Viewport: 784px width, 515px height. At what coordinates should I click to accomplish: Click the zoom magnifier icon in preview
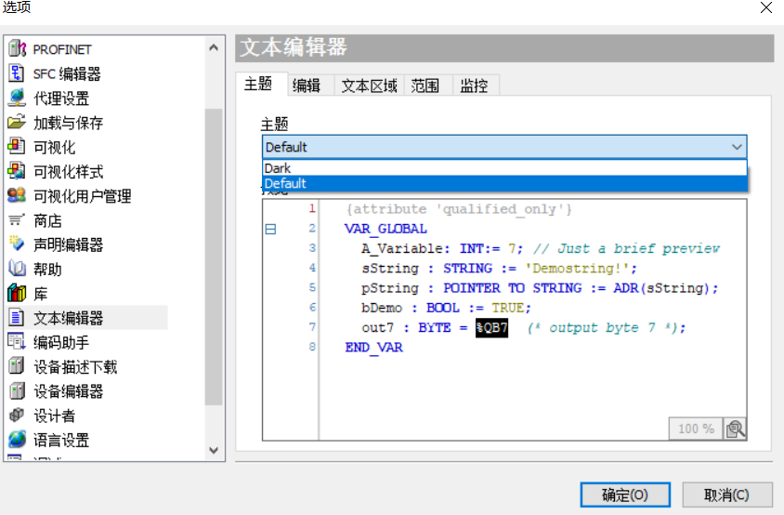point(736,429)
